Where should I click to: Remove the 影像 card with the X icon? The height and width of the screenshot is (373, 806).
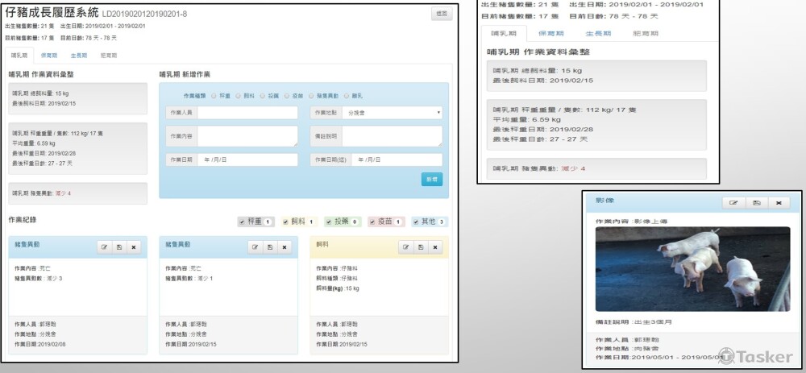pyautogui.click(x=778, y=203)
